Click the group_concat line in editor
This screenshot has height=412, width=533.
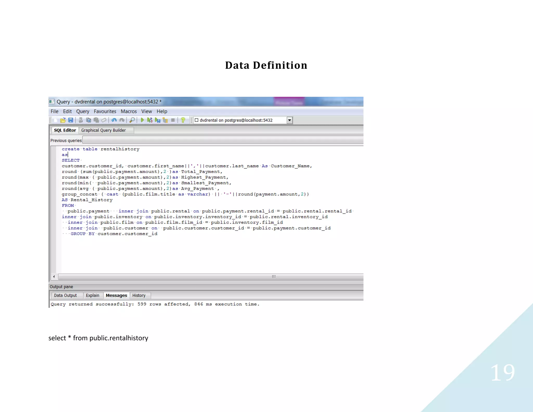(185, 195)
